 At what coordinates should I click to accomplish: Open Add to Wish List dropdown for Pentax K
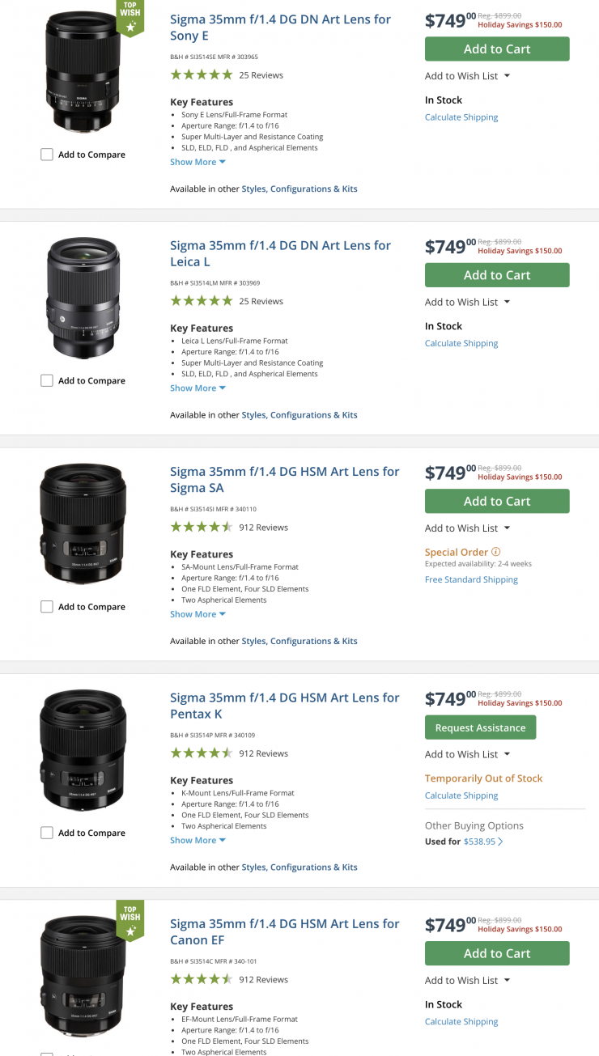click(x=467, y=754)
